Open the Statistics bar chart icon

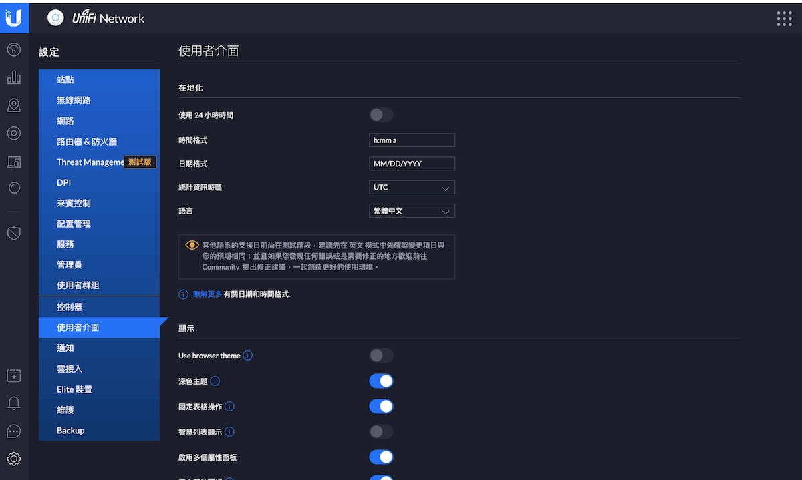(x=13, y=77)
